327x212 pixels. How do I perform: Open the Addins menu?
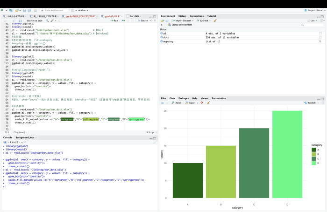83,9
